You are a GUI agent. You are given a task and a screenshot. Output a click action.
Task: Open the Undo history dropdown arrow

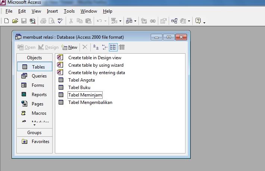tap(106, 21)
